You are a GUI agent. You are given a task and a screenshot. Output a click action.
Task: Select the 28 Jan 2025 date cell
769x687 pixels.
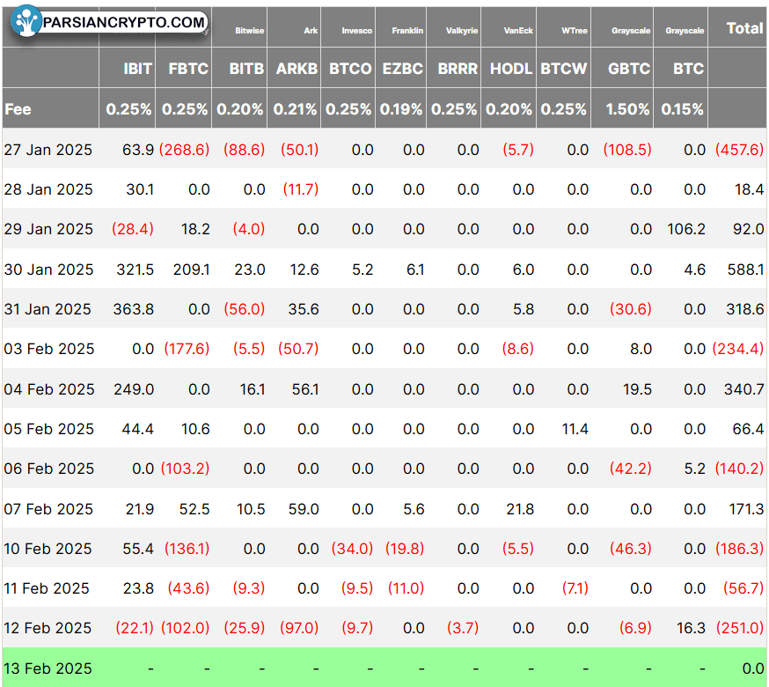pos(48,189)
